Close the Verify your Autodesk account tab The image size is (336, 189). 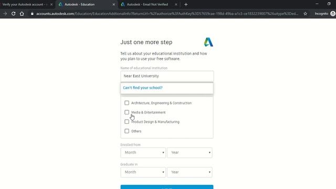click(x=51, y=4)
